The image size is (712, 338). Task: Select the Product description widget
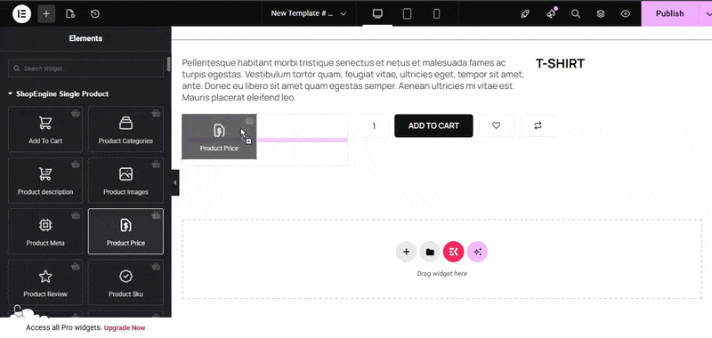pos(45,180)
